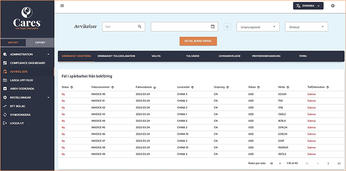
Task: Click CHINA 1 supplier cell
Action: pos(182,114)
